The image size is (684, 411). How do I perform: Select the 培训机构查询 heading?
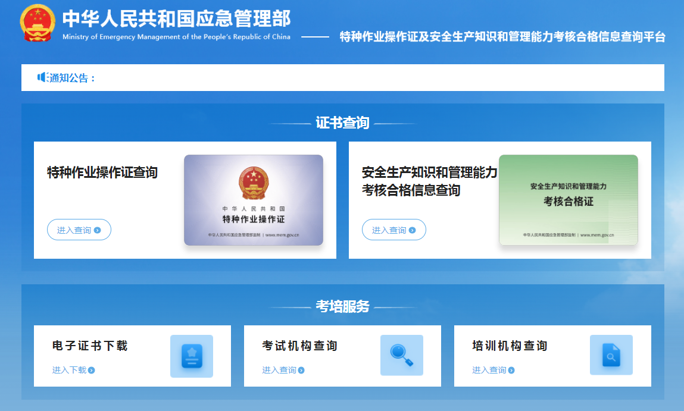click(510, 346)
